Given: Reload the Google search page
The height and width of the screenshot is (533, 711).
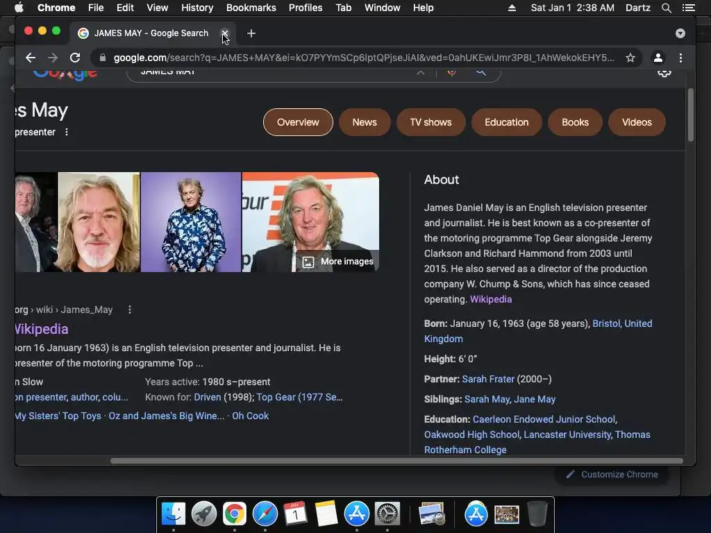Looking at the screenshot, I should click(x=75, y=58).
